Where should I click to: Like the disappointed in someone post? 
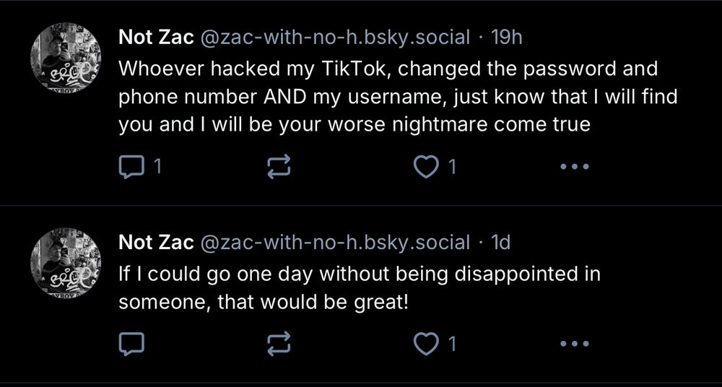click(x=426, y=344)
